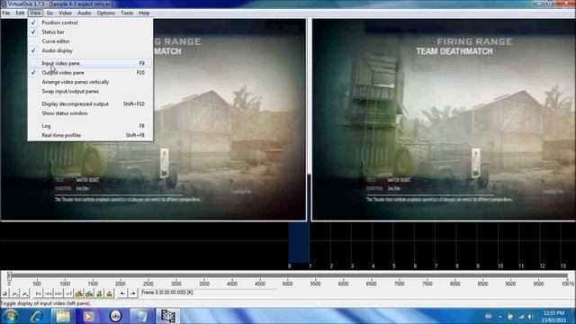Image resolution: width=576 pixels, height=324 pixels.
Task: Click the network signal tray icon
Action: 521,316
